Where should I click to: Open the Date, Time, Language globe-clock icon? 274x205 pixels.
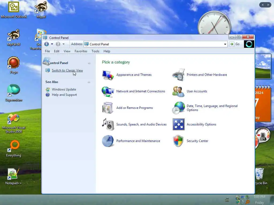click(178, 108)
